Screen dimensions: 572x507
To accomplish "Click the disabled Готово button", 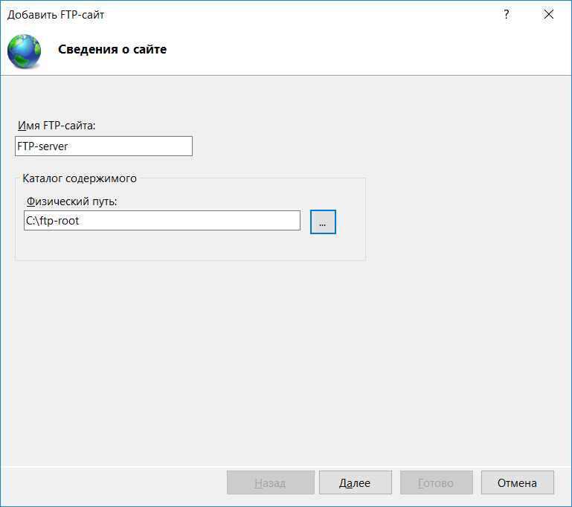I will click(x=437, y=482).
